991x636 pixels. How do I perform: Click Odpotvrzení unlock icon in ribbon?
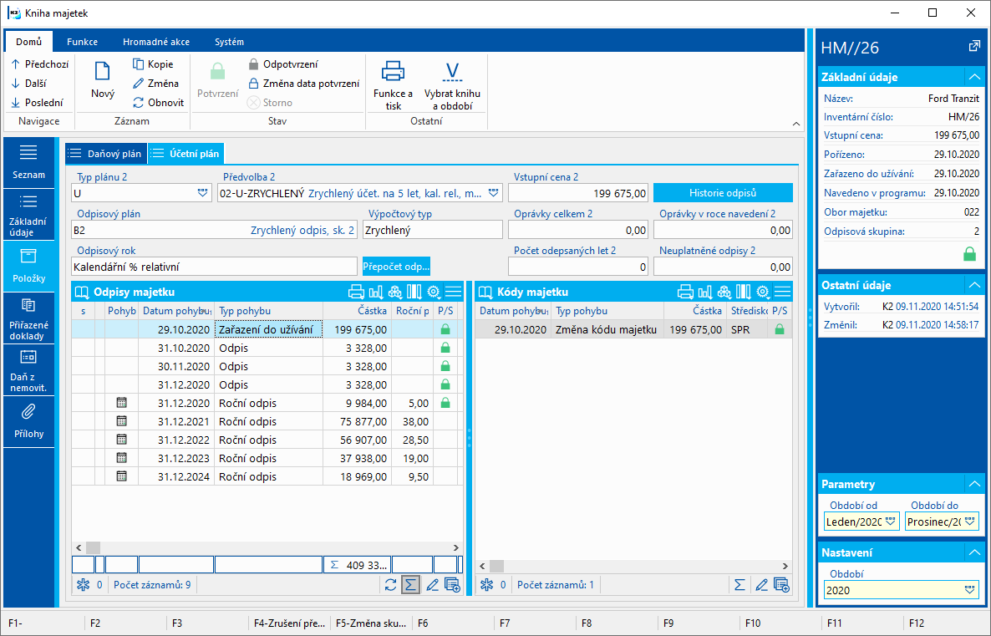click(253, 64)
